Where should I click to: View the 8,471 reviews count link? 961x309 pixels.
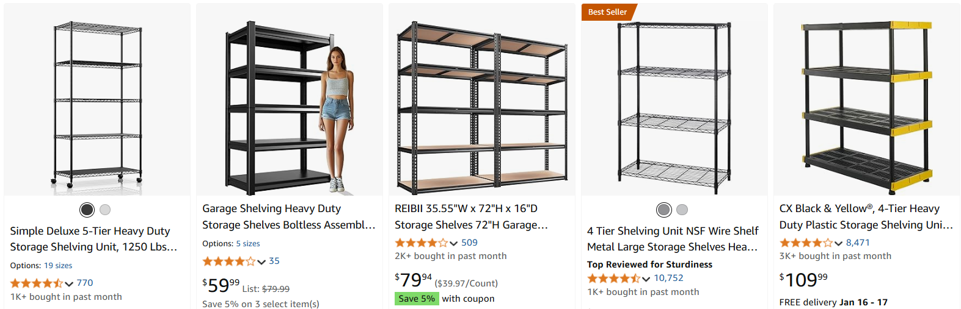pos(858,243)
